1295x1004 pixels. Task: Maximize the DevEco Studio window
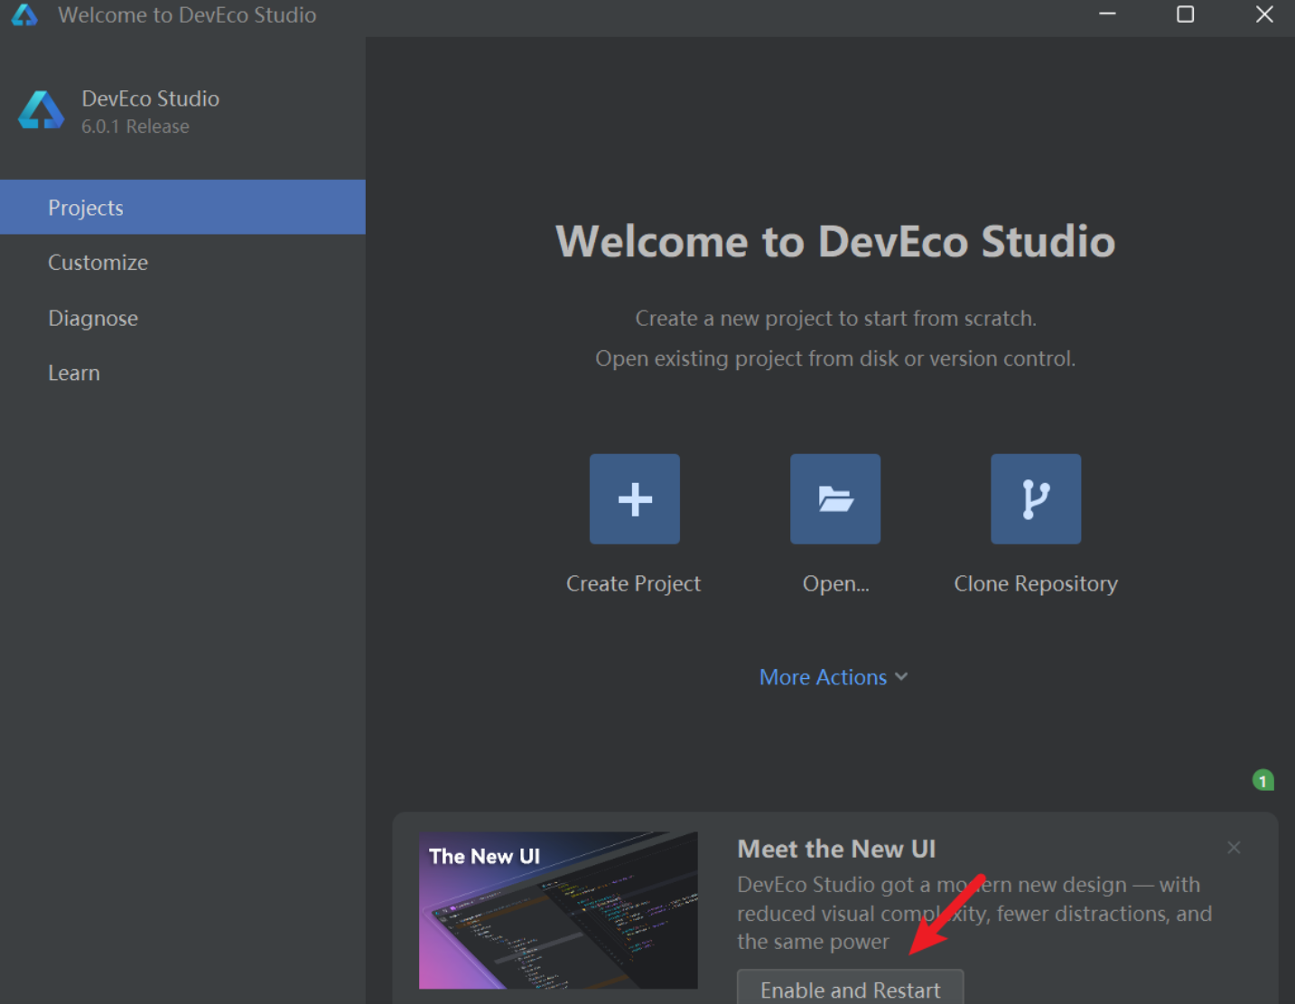(1186, 14)
